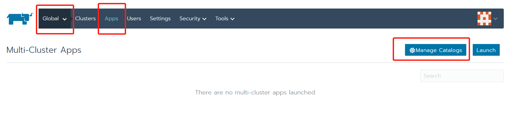Click the no multi-cluster apps launched message

(x=255, y=93)
